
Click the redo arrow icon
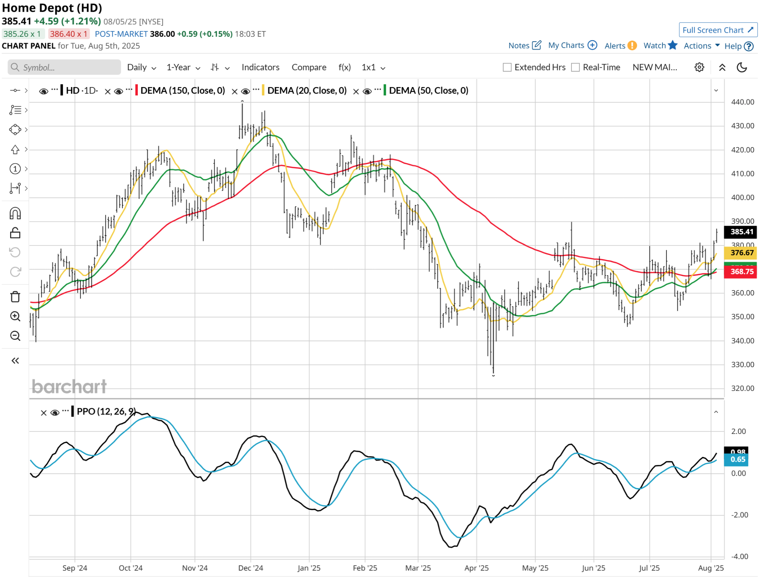pyautogui.click(x=15, y=272)
